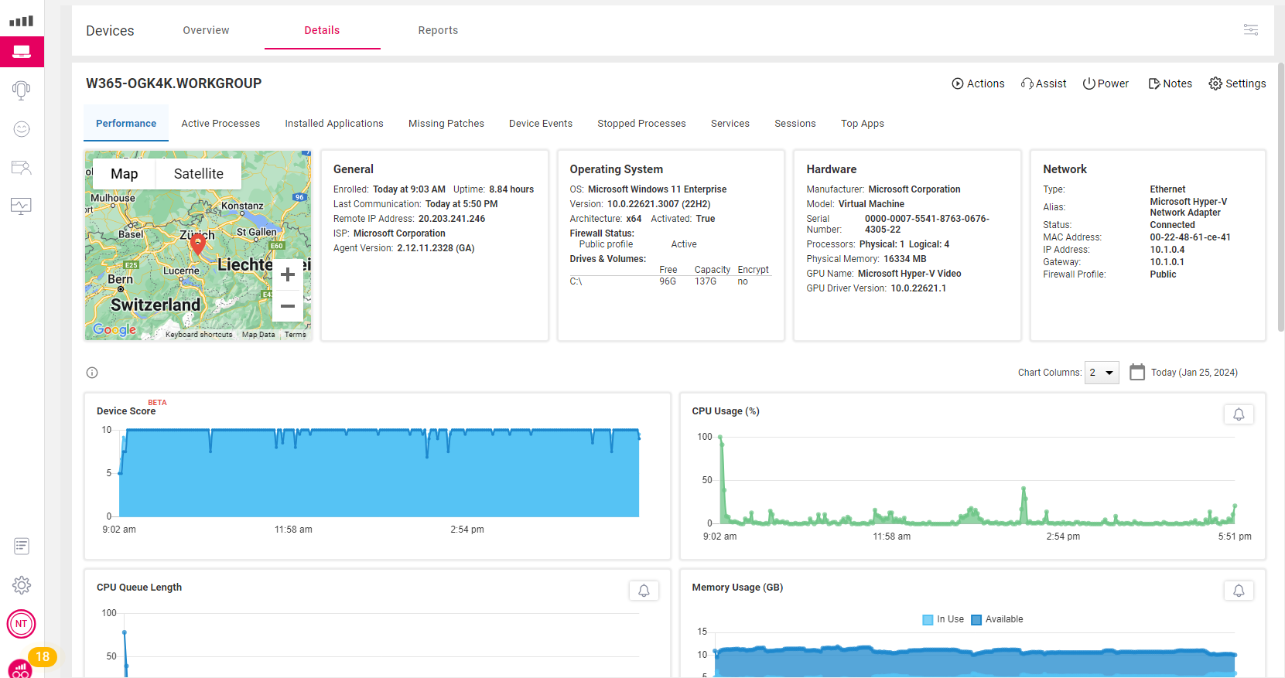Select the Performance sub-tab

[x=126, y=123]
